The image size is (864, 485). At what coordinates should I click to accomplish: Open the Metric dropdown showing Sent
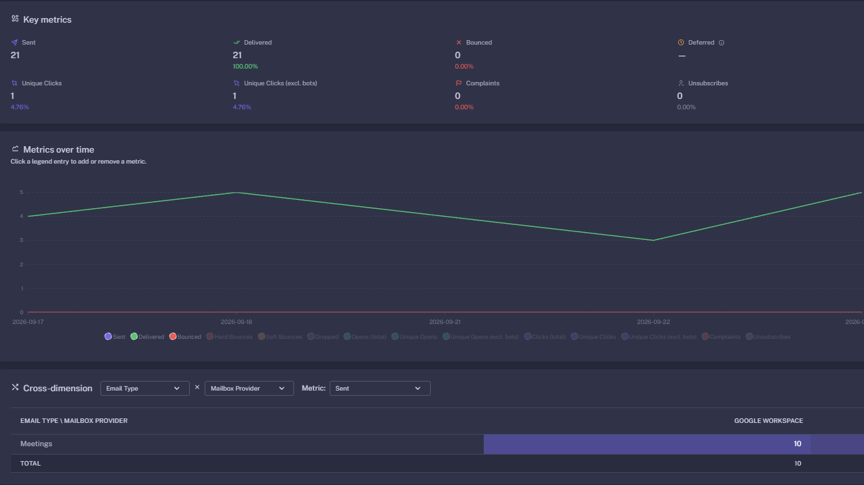[380, 388]
